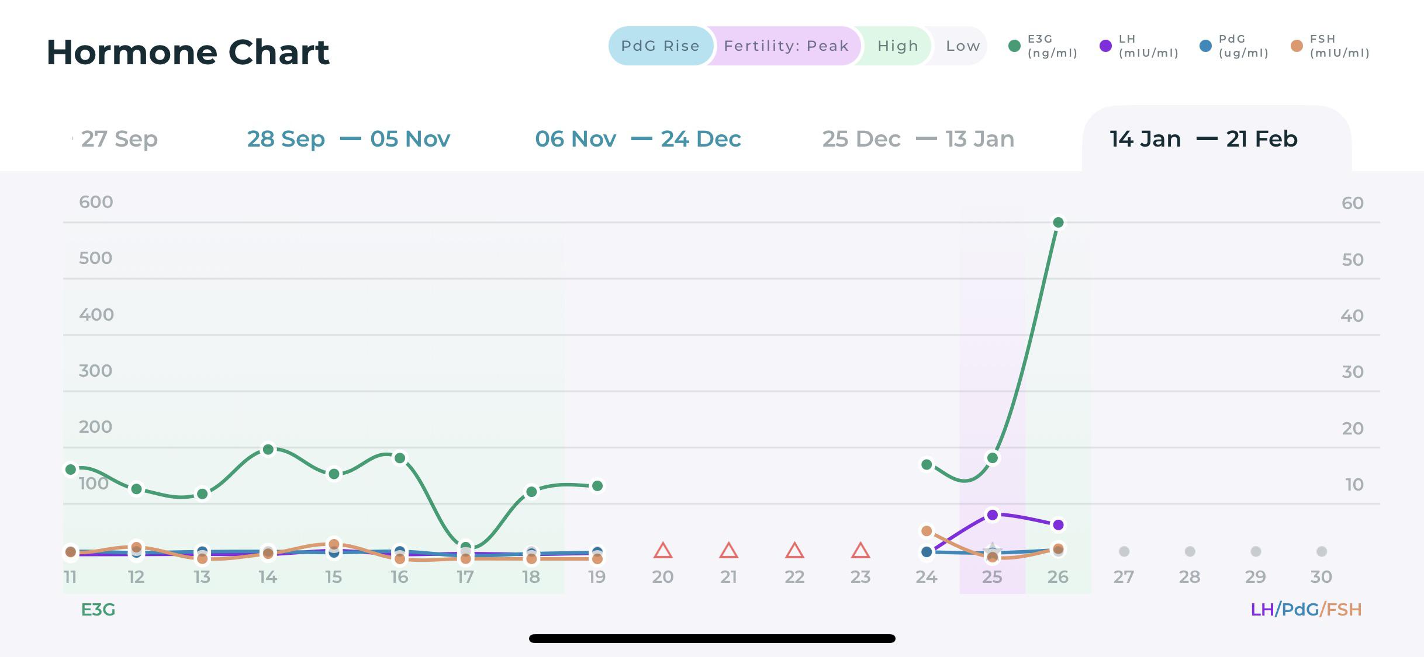This screenshot has width=1424, height=657.
Task: Click green E3G peak point on day 26
Action: pos(1058,223)
